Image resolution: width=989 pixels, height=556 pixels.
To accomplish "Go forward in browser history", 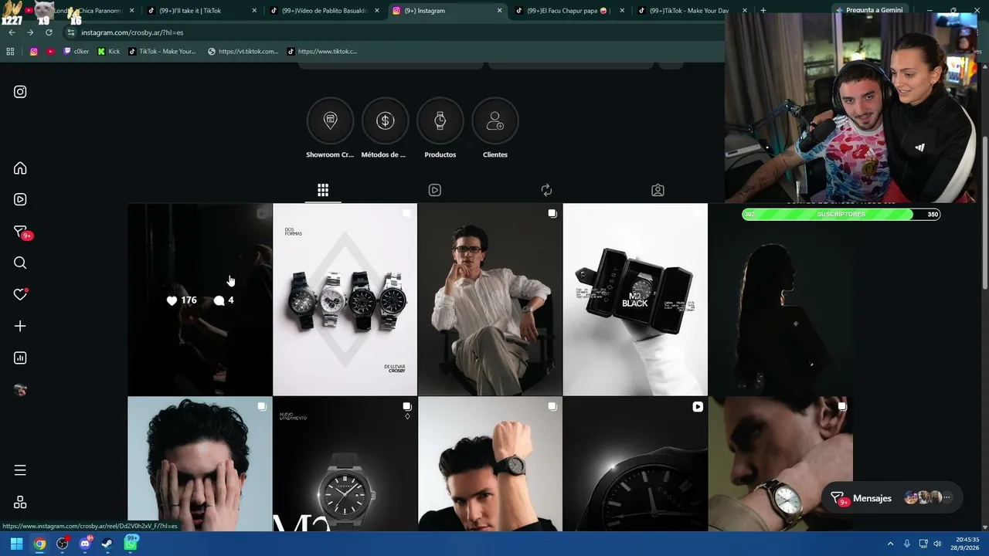I will point(30,32).
